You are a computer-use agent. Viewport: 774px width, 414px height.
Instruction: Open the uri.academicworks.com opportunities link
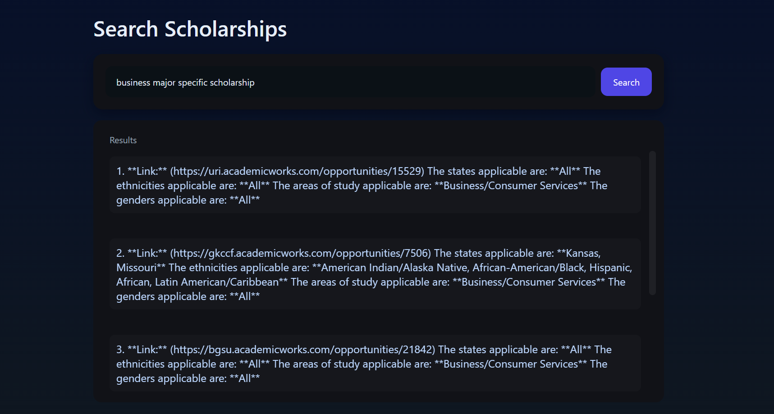coord(298,171)
